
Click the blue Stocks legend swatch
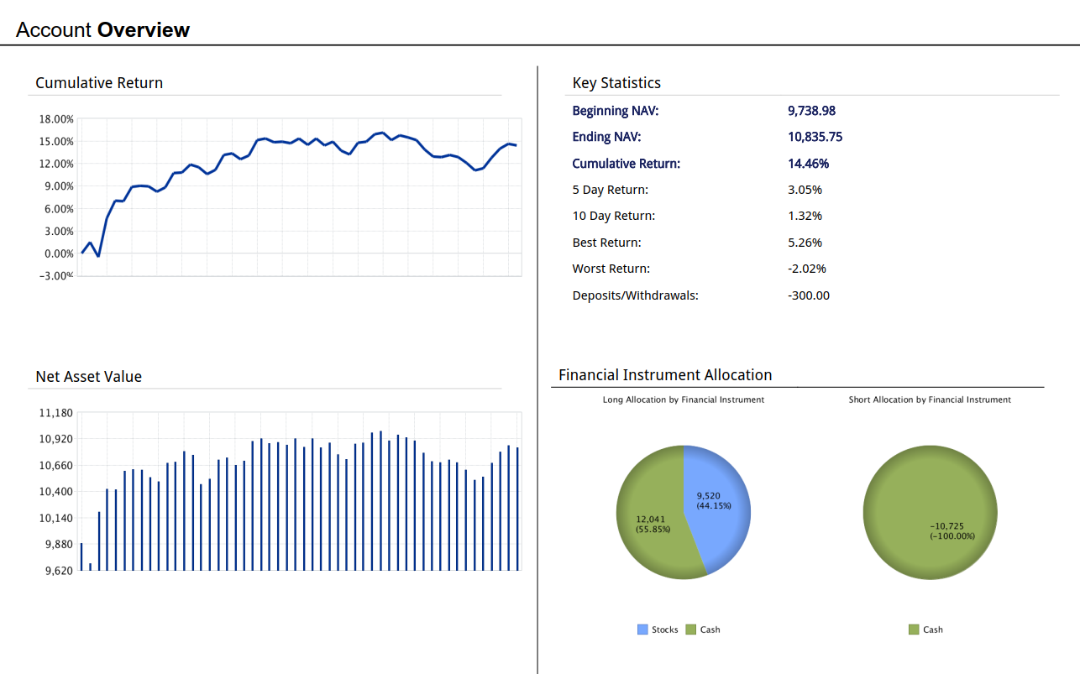coord(642,630)
